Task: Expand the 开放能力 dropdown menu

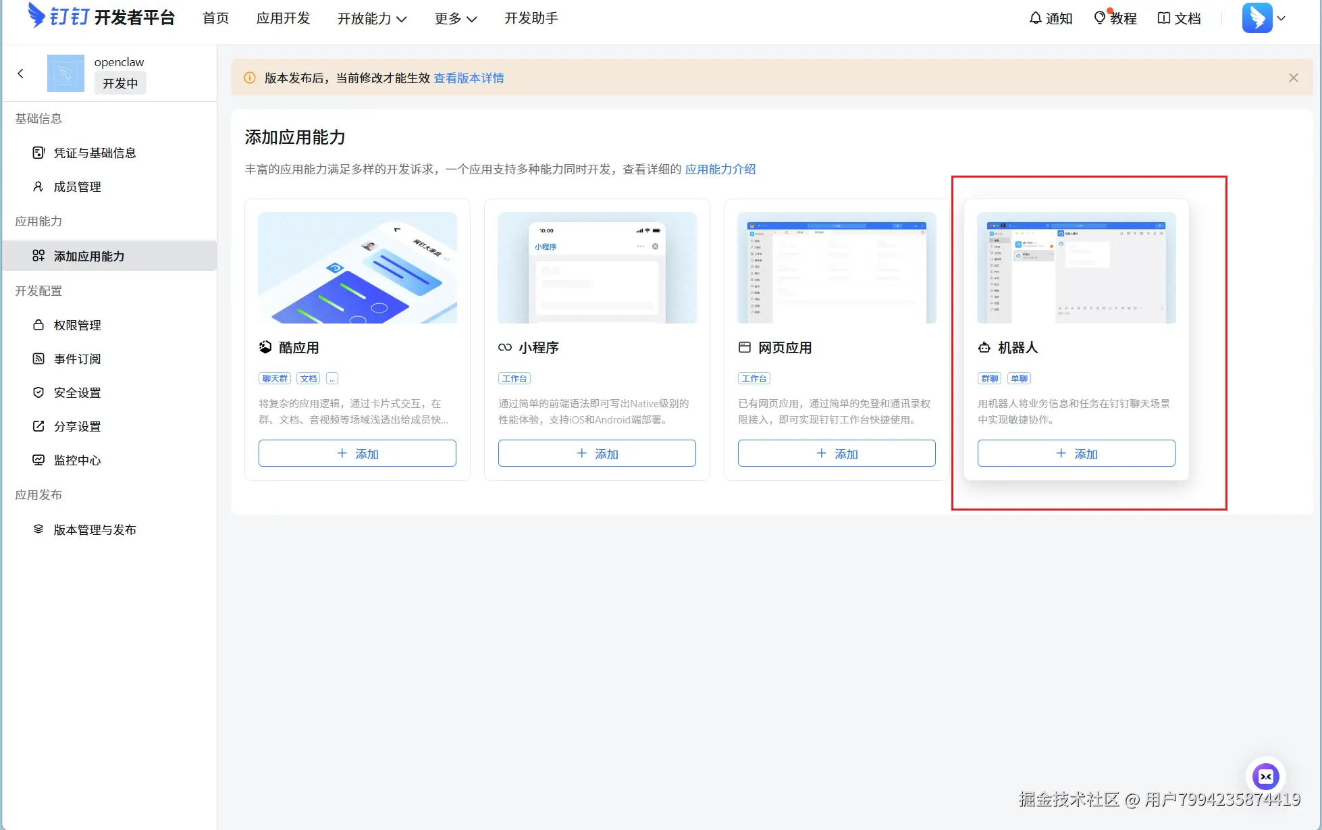Action: (x=372, y=18)
